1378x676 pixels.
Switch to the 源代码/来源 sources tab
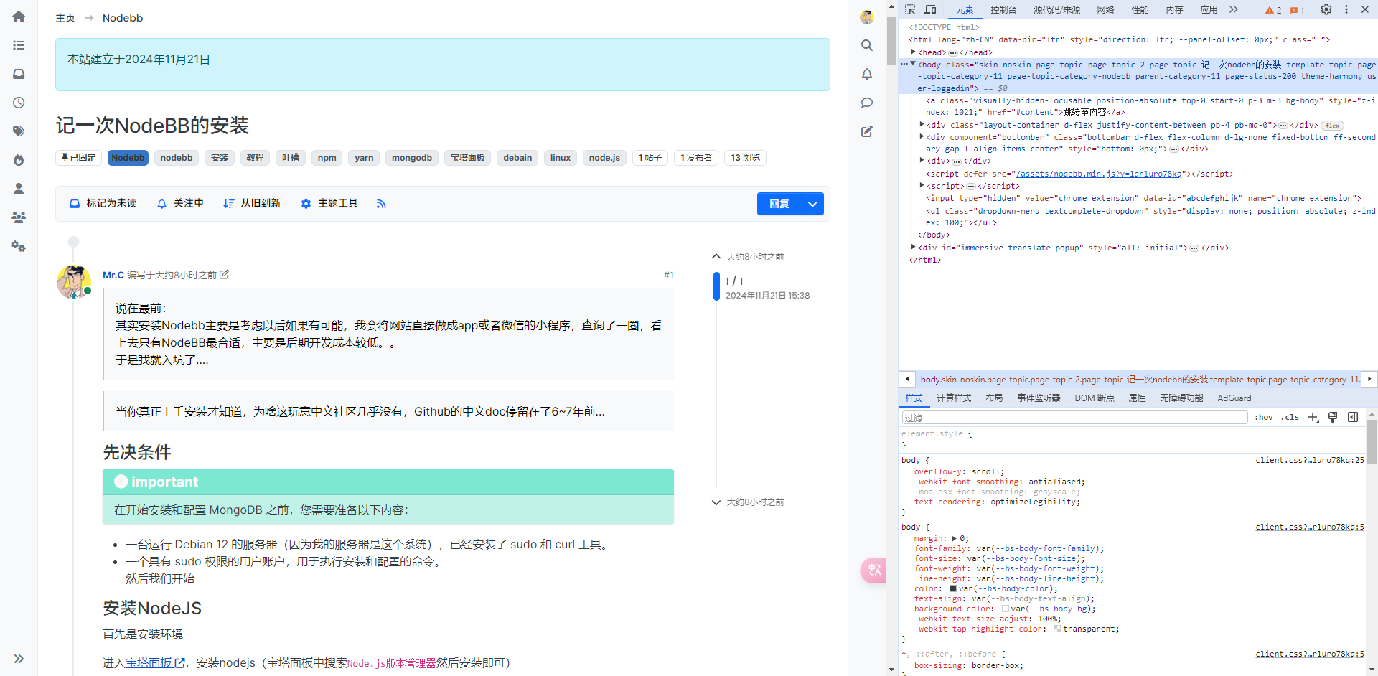[1056, 10]
